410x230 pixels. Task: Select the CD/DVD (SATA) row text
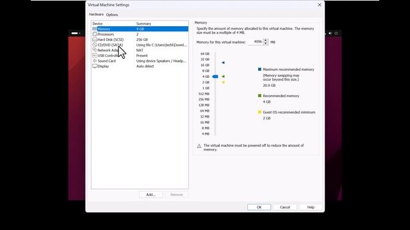point(110,45)
